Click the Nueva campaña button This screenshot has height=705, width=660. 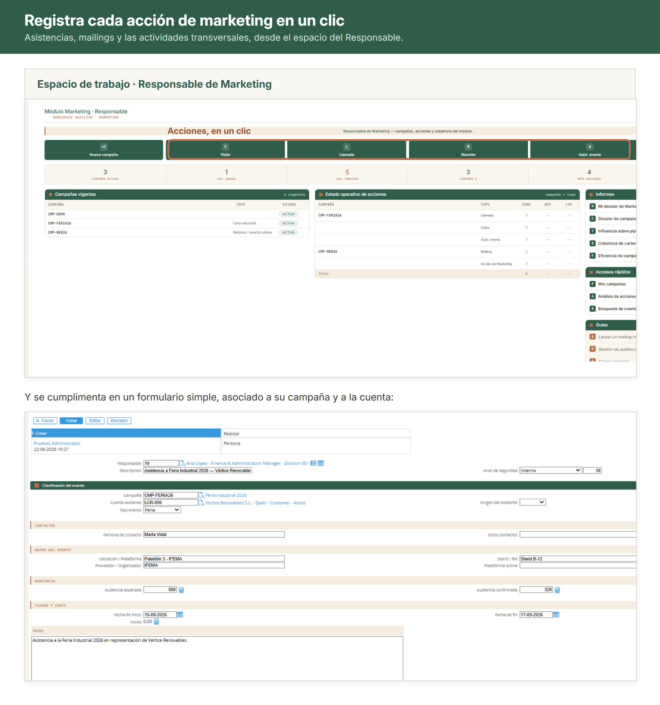[x=104, y=150]
